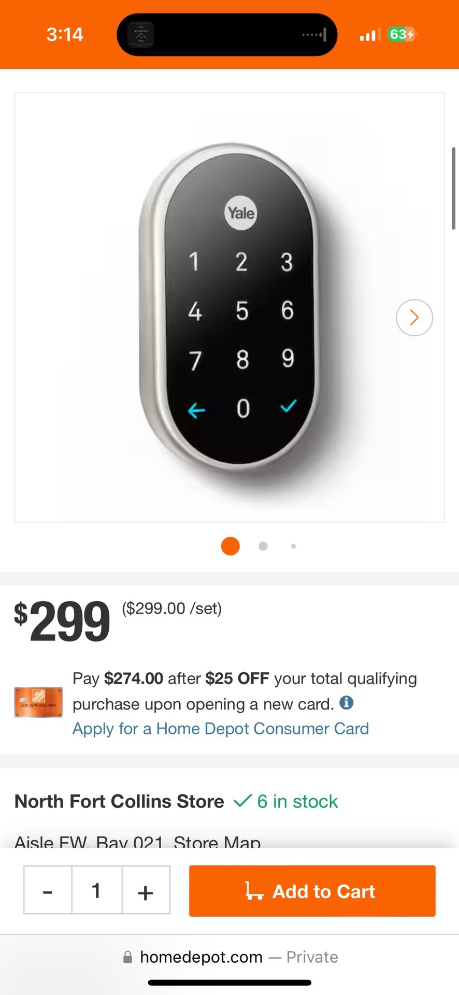The image size is (459, 995).
Task: Jump to the third image dot
Action: (x=293, y=546)
